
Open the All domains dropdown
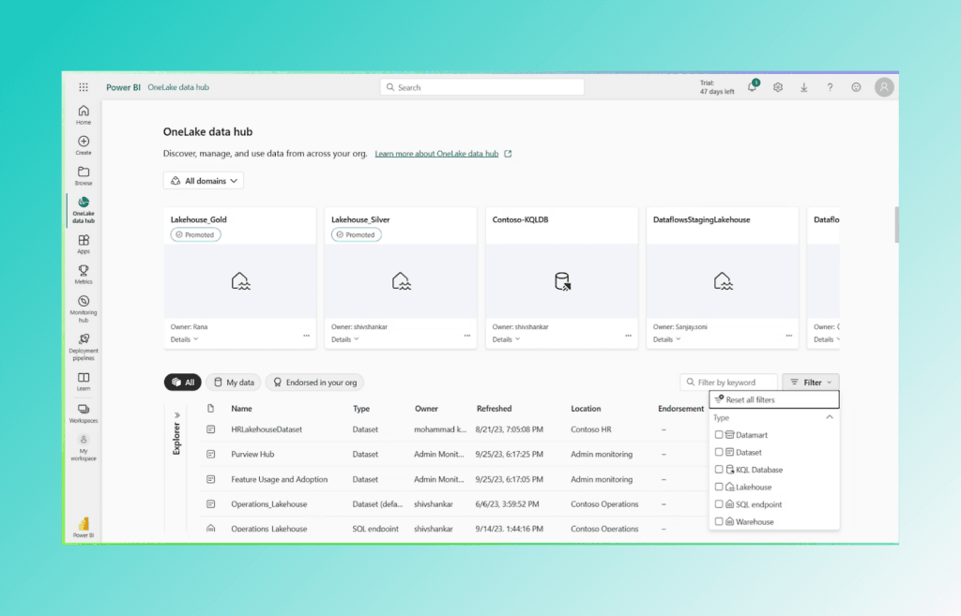(204, 181)
